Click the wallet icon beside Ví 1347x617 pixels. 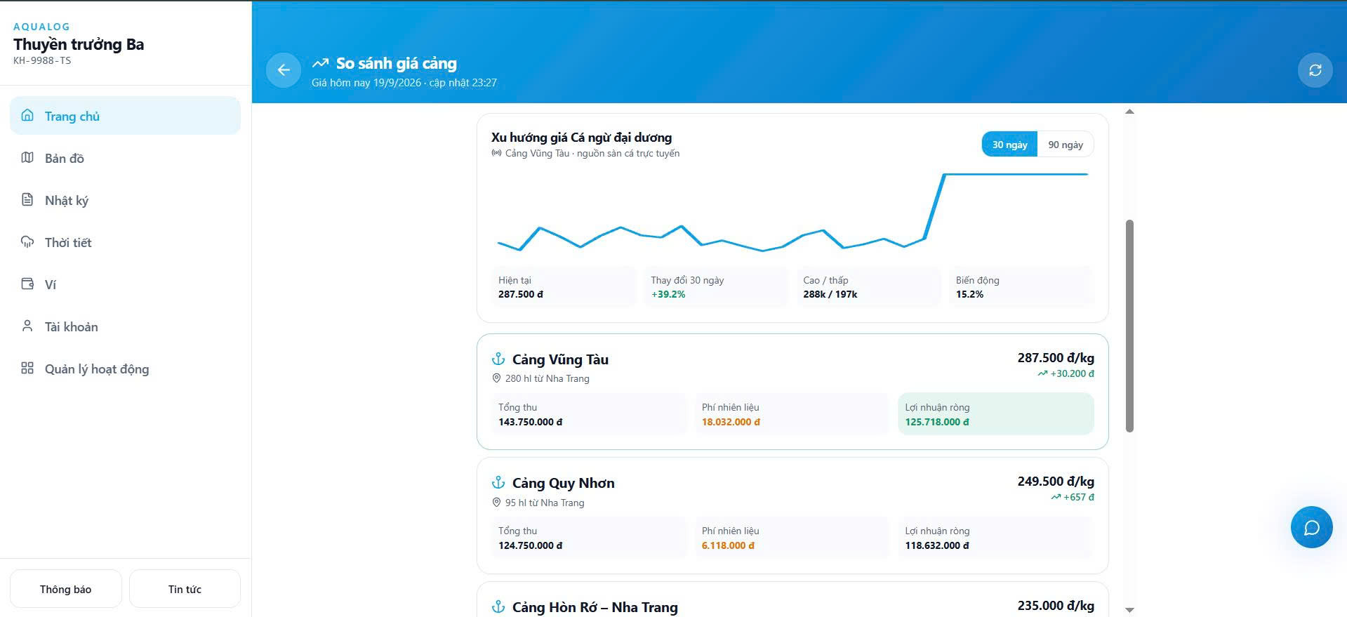(x=27, y=284)
